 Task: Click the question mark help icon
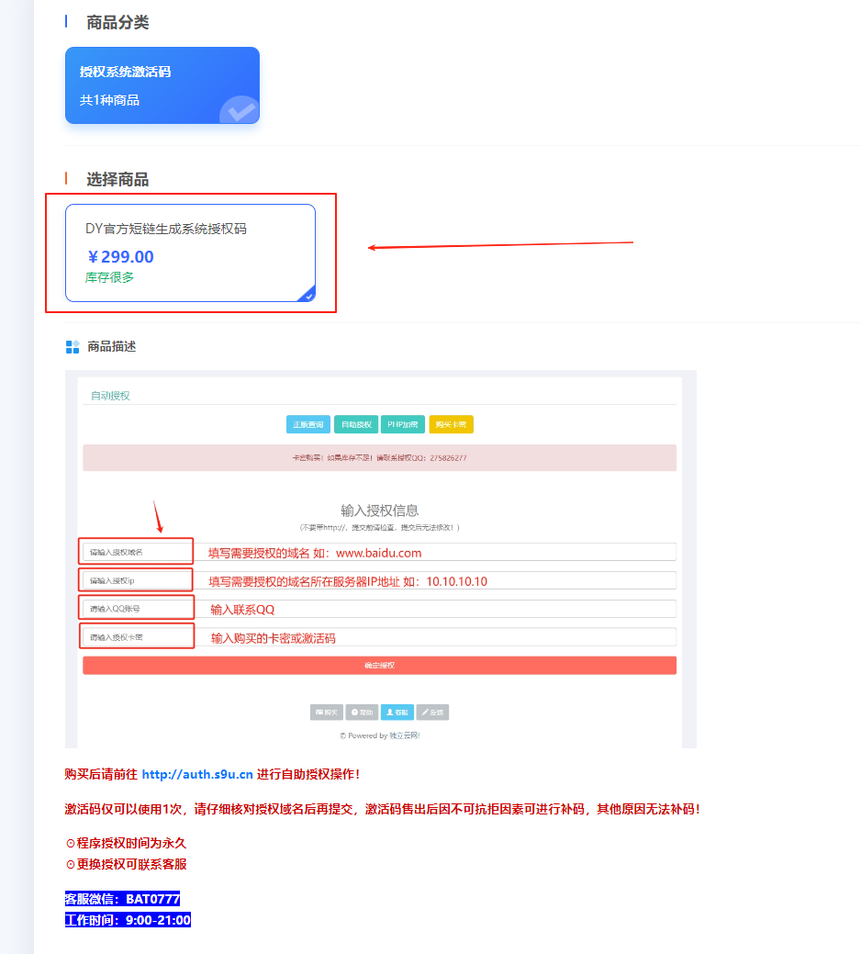coord(354,712)
